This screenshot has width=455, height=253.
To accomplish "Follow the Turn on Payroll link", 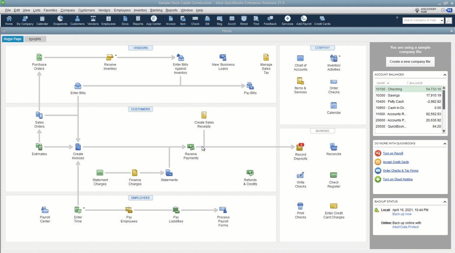I will click(393, 154).
